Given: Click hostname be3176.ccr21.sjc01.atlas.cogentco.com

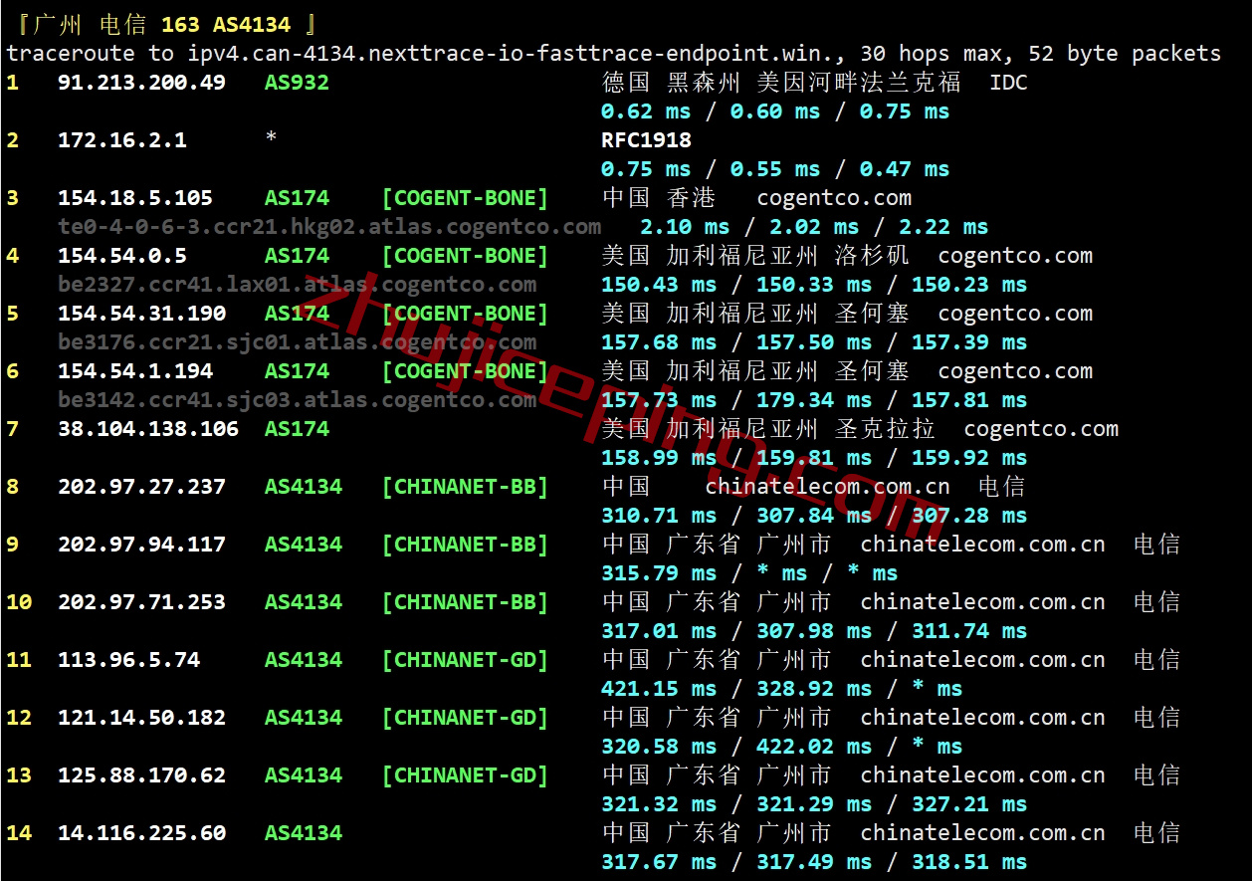Looking at the screenshot, I should 297,342.
